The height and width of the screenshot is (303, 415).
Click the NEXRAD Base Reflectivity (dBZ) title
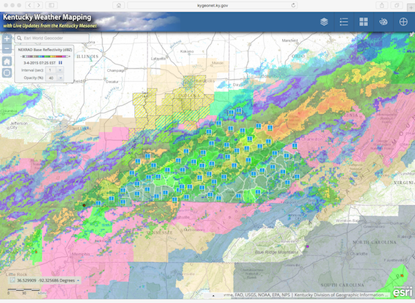[44, 50]
